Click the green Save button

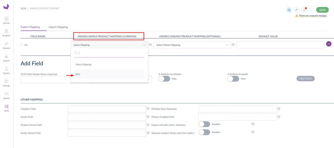[322, 10]
